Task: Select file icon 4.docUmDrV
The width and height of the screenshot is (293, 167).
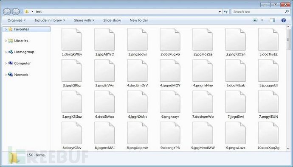Action: [x=137, y=70]
